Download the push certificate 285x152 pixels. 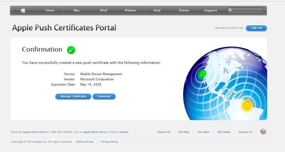[104, 96]
